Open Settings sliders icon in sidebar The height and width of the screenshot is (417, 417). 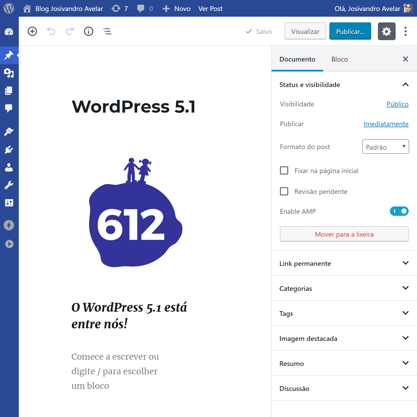click(9, 203)
